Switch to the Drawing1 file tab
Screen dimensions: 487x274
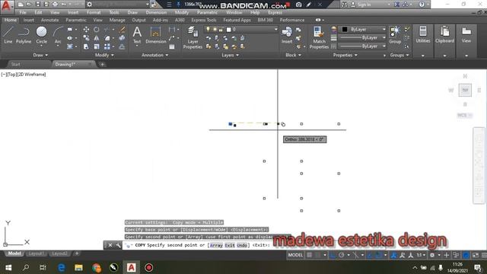pos(65,64)
